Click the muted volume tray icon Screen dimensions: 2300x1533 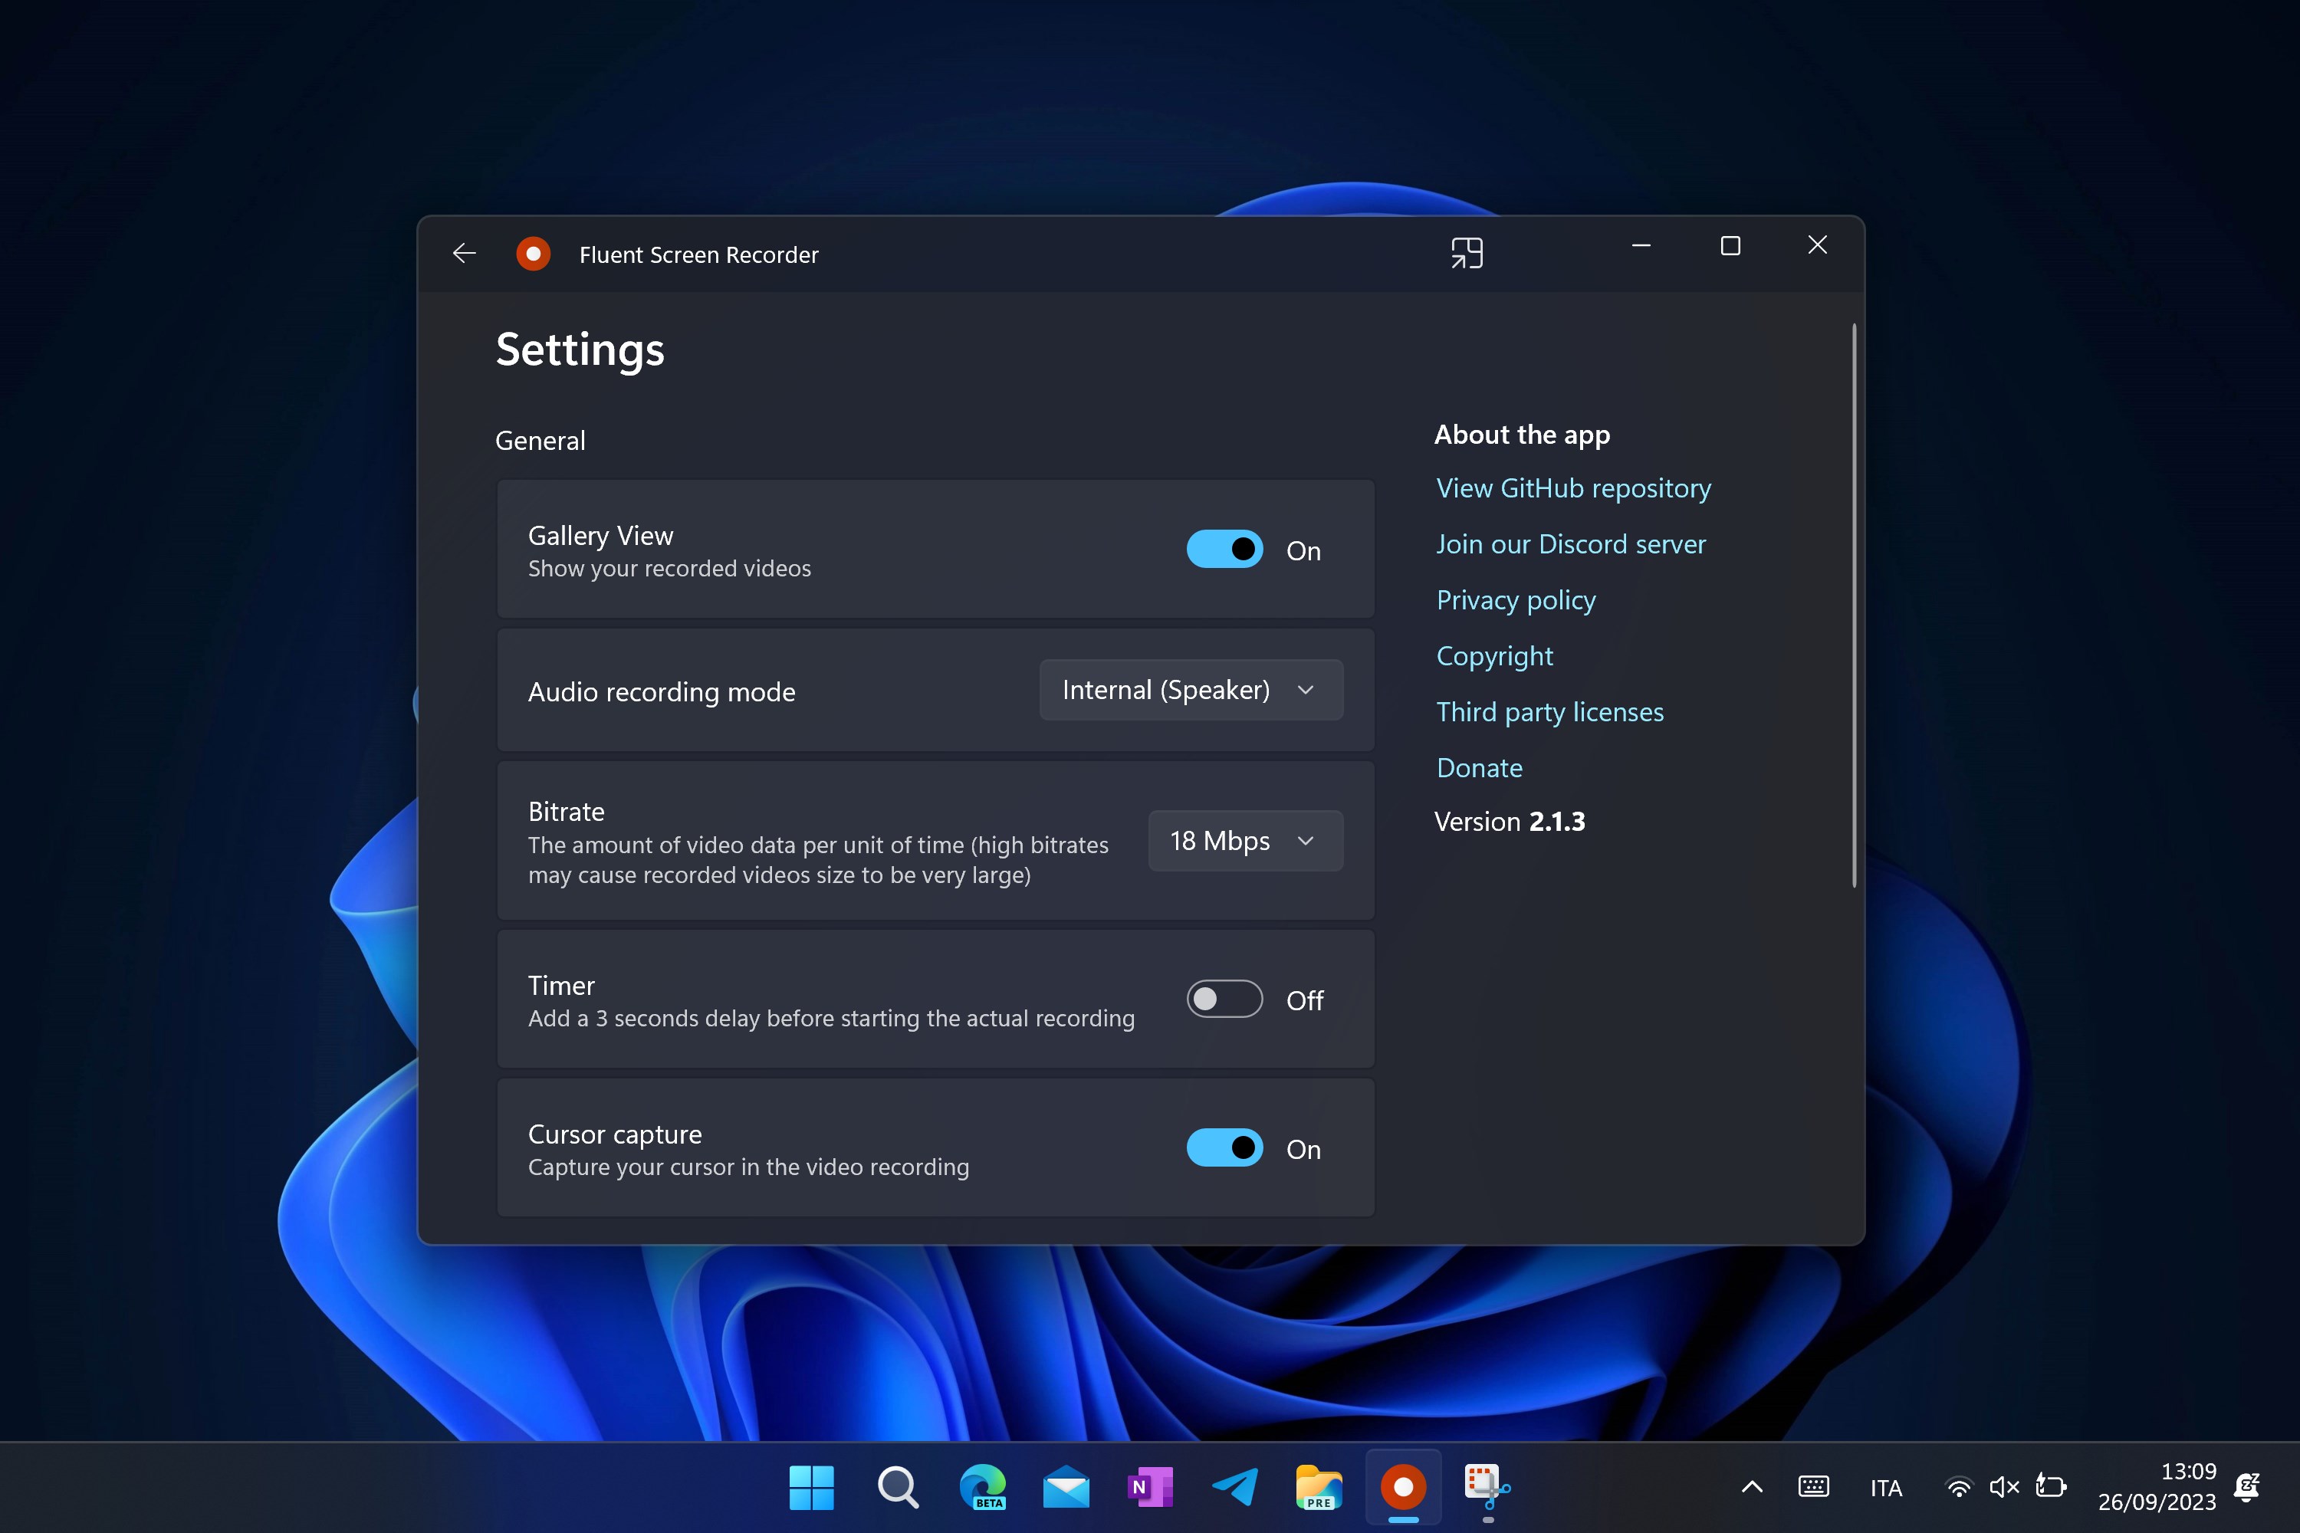pos(2005,1487)
